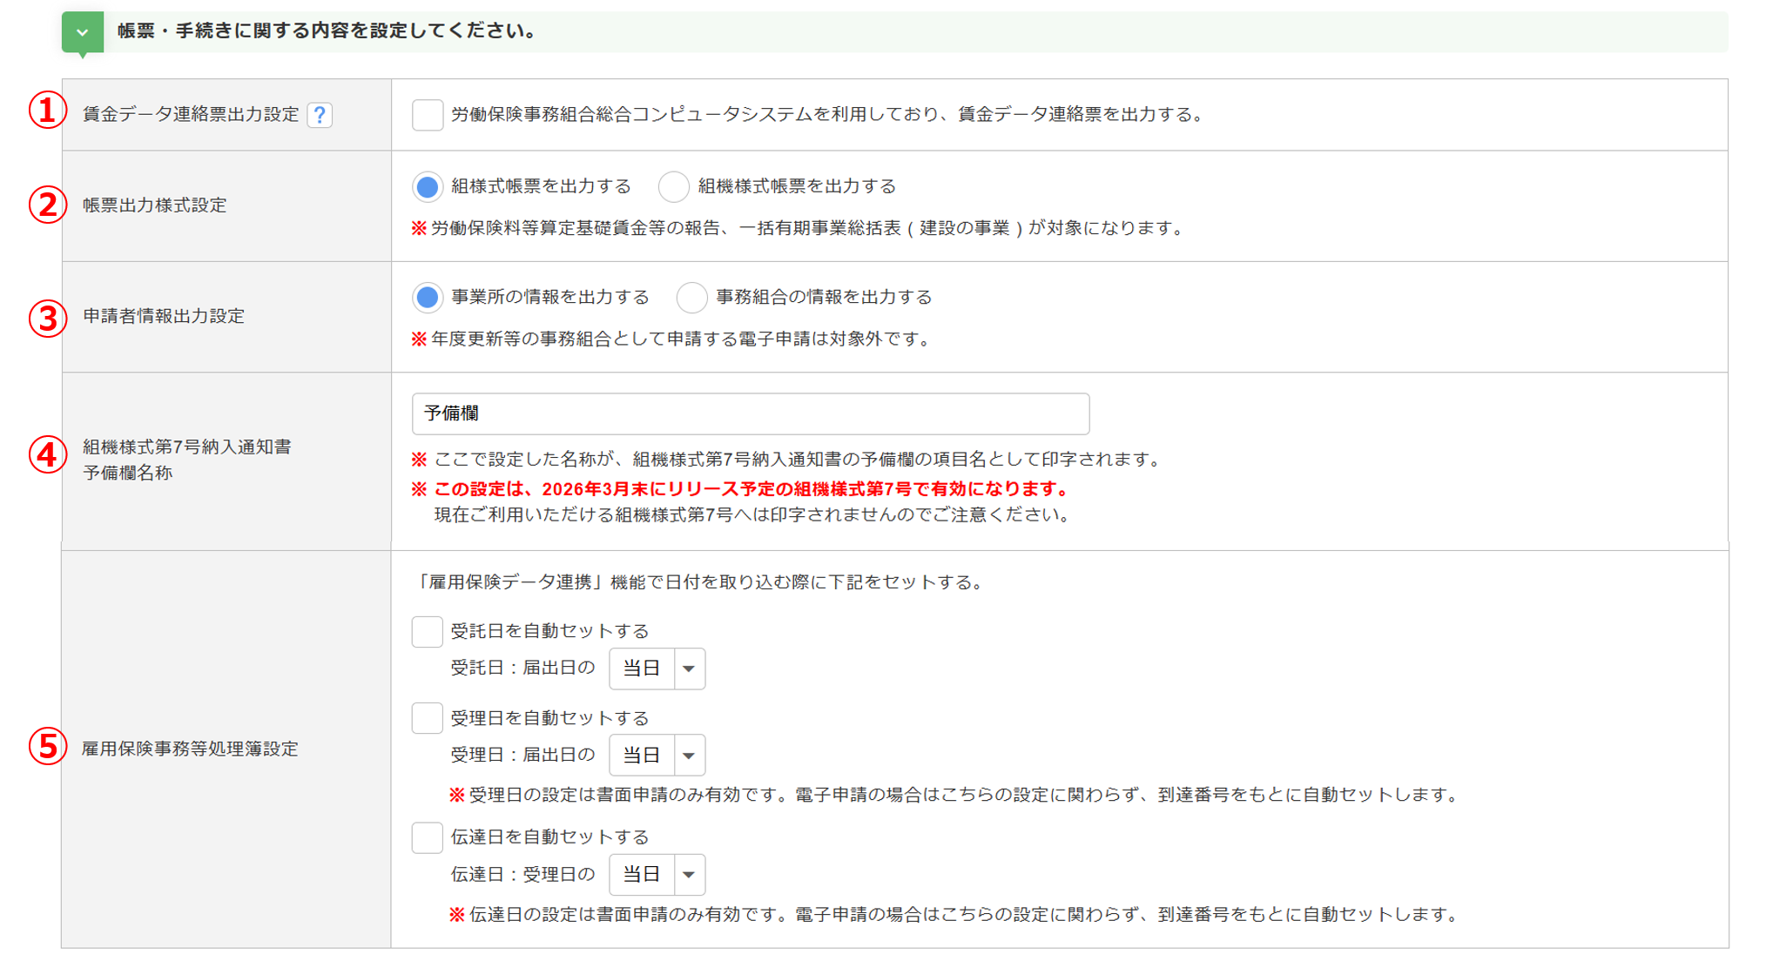Enable 賃金データ連絡票を出力する checkbox
The height and width of the screenshot is (961, 1766).
coord(427,115)
